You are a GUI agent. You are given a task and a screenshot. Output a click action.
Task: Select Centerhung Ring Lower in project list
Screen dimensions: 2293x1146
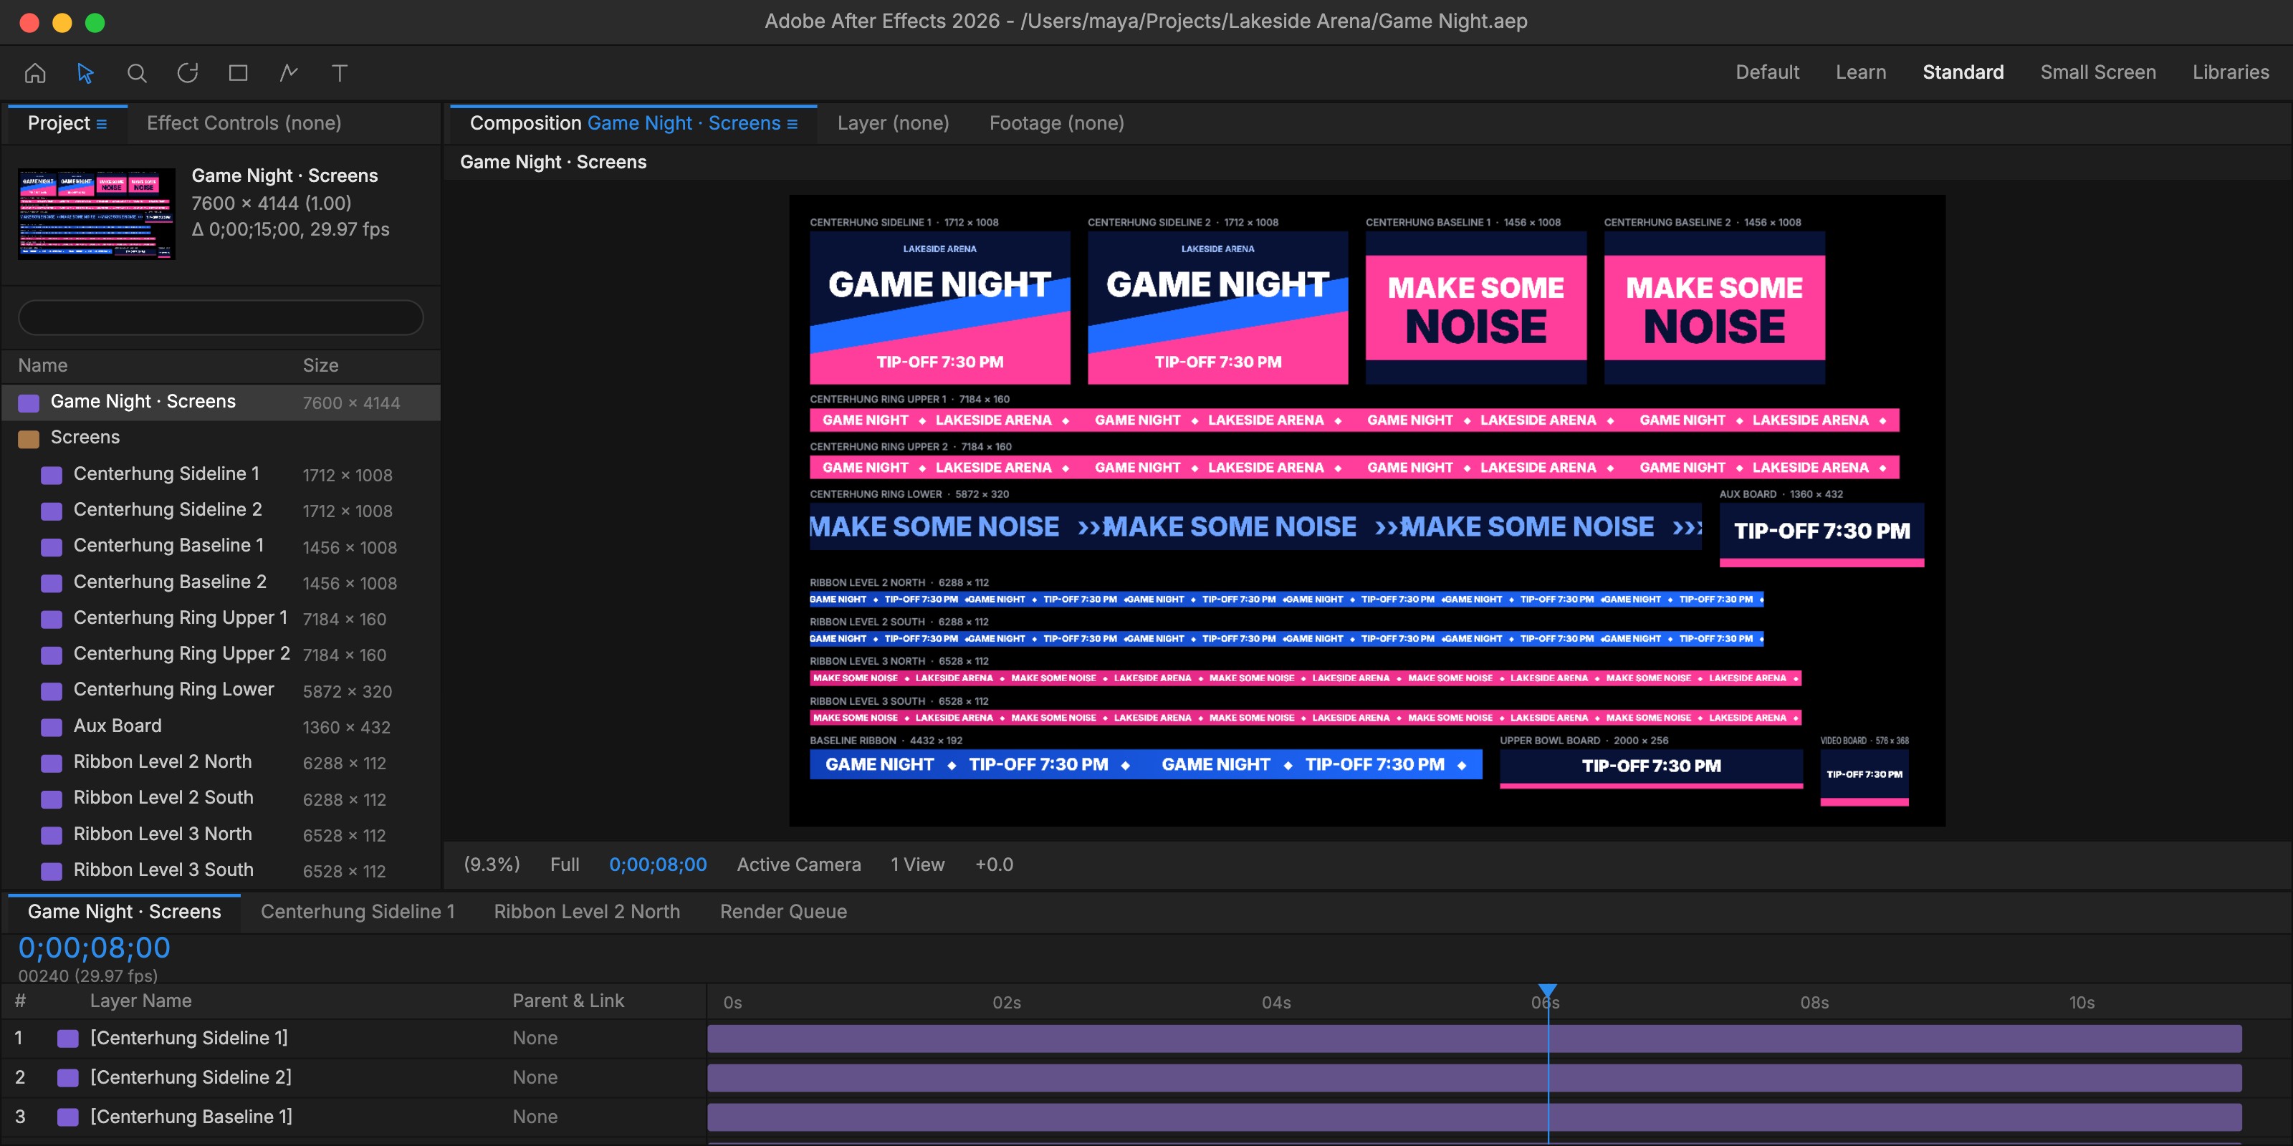tap(221, 690)
